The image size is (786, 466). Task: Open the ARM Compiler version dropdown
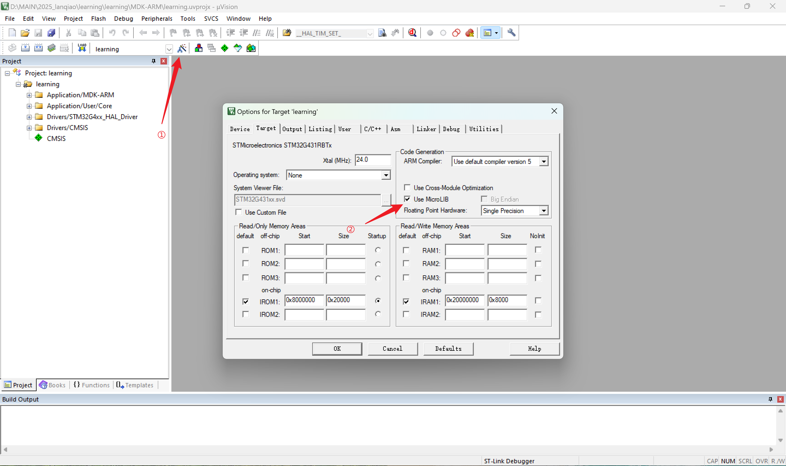544,161
